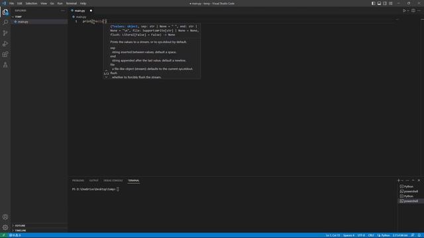Run the Python file with play icon

(404, 11)
